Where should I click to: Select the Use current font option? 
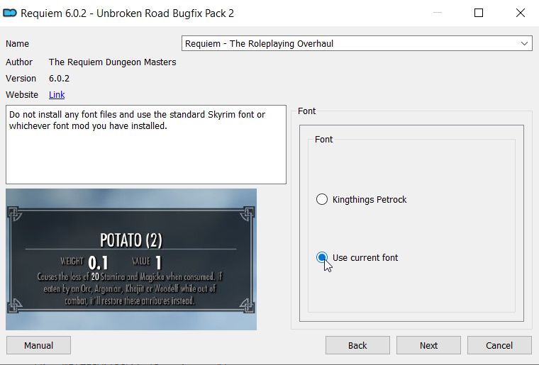357,257
